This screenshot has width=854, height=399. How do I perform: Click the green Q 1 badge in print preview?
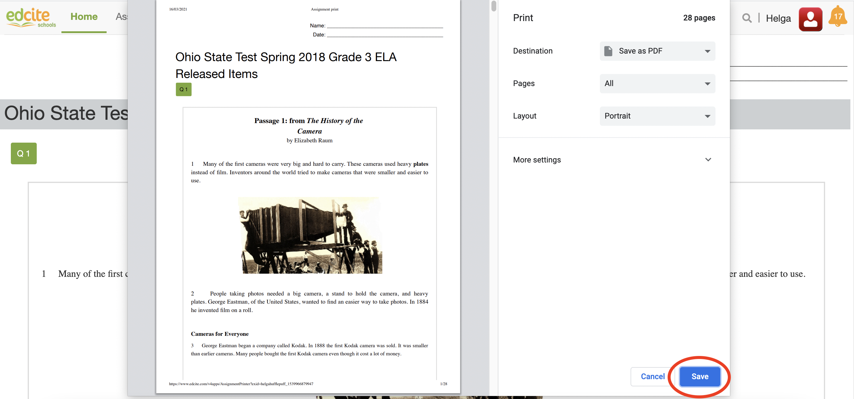point(183,89)
